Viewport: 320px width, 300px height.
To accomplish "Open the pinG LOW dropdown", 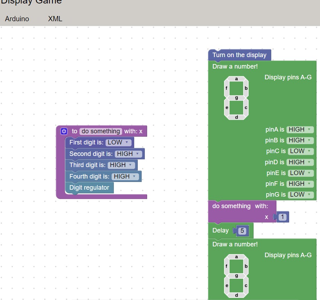I will click(300, 195).
